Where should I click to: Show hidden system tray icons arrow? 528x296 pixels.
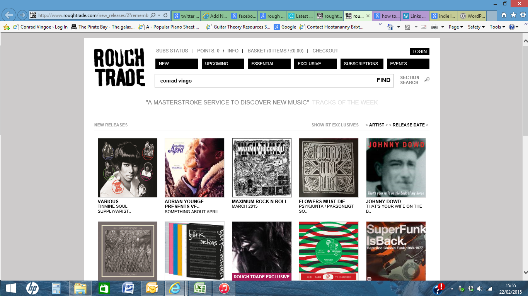[452, 289]
